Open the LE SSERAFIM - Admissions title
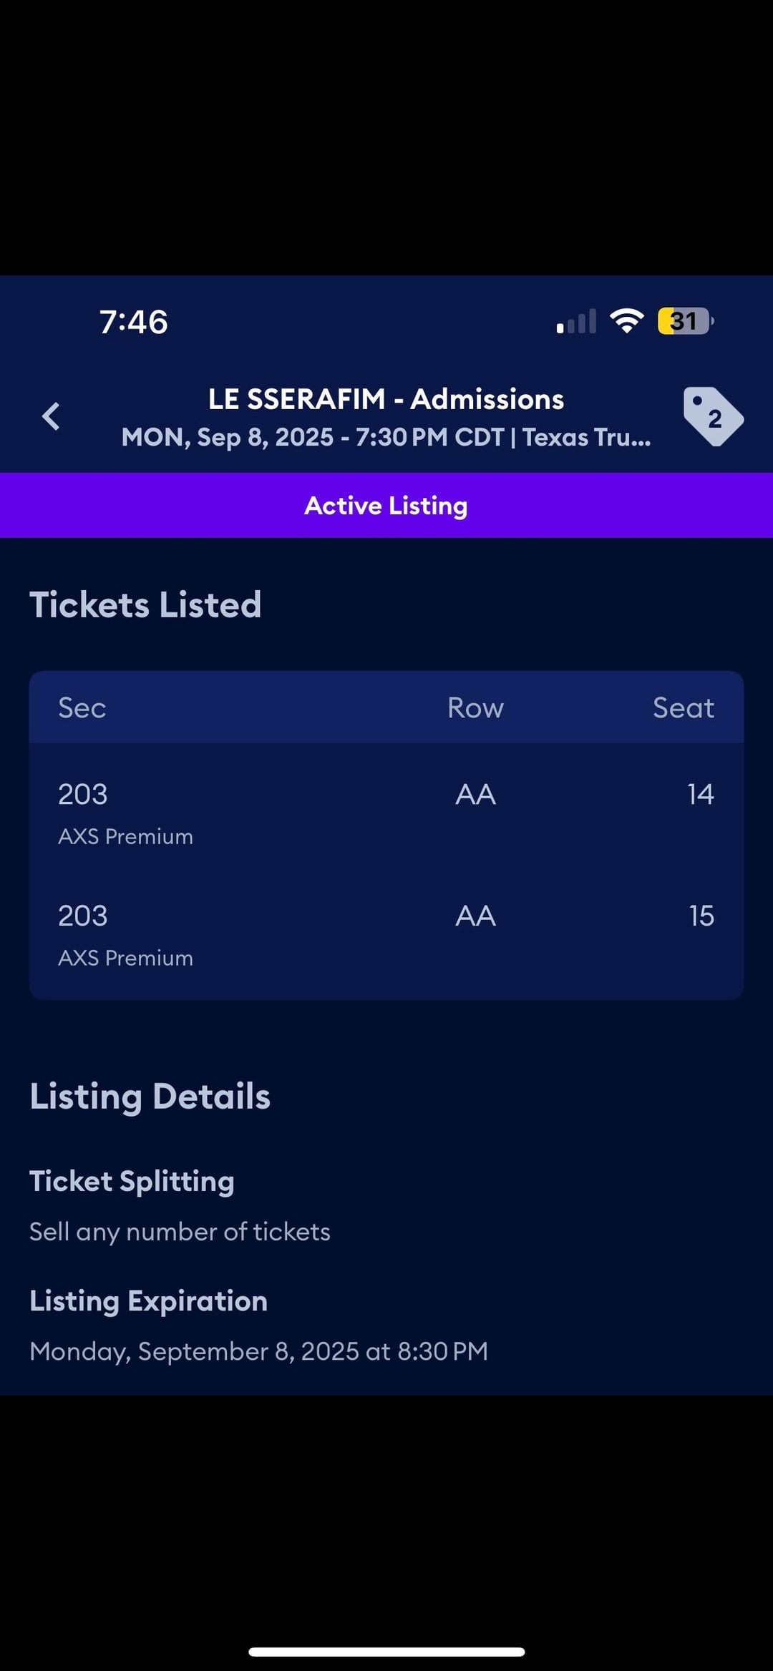This screenshot has height=1671, width=773. tap(386, 399)
